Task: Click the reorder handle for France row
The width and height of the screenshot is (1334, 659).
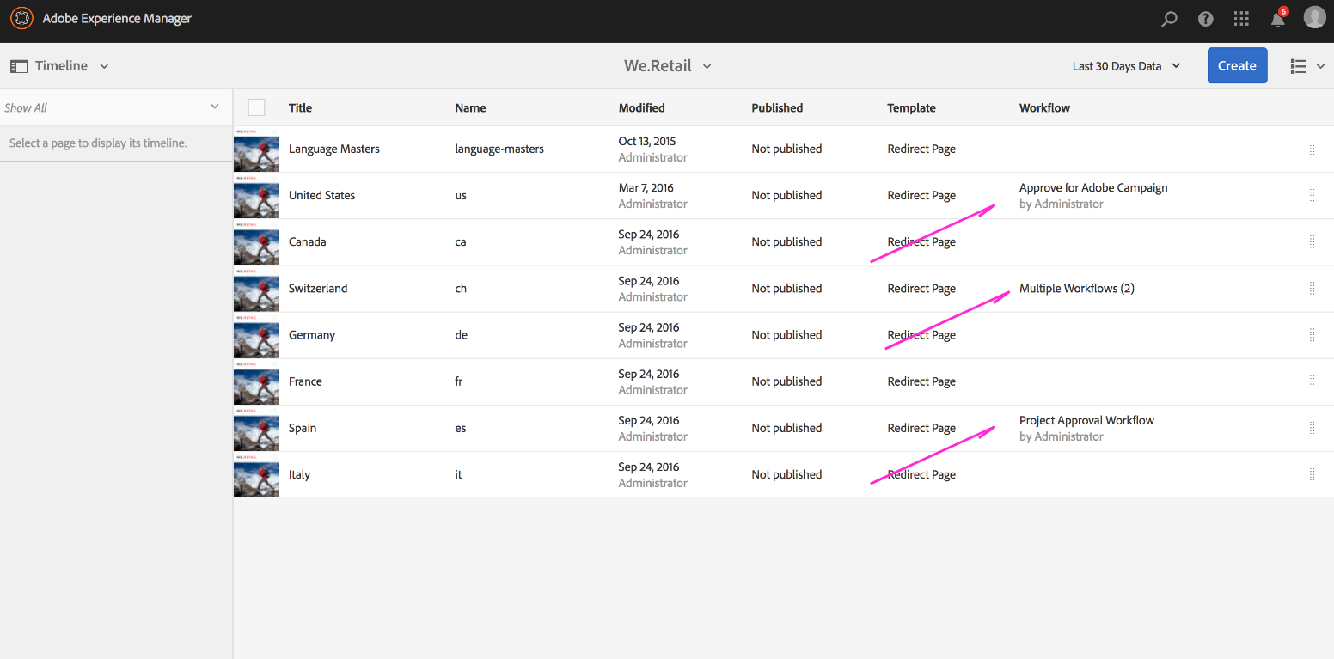Action: [1312, 381]
